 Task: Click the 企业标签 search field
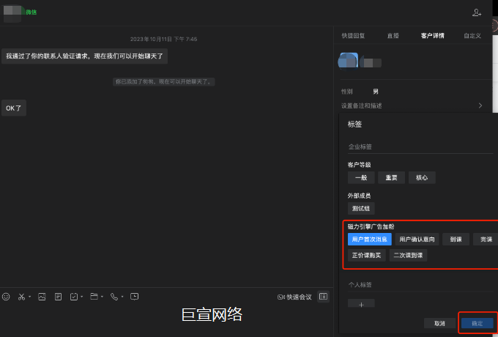click(x=420, y=147)
